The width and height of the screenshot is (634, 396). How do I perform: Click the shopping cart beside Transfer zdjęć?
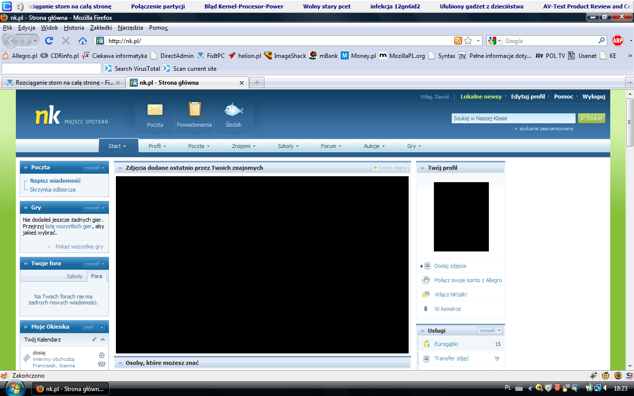coord(497,359)
